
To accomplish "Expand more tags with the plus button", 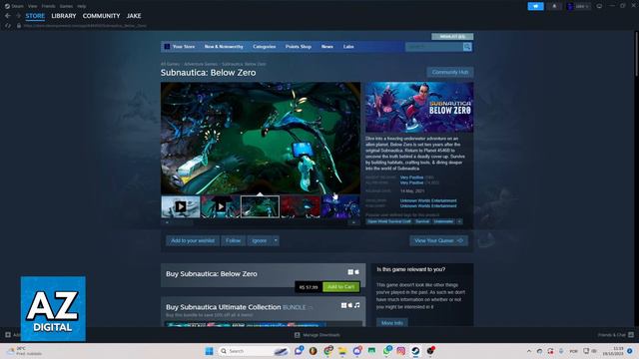I will (459, 221).
